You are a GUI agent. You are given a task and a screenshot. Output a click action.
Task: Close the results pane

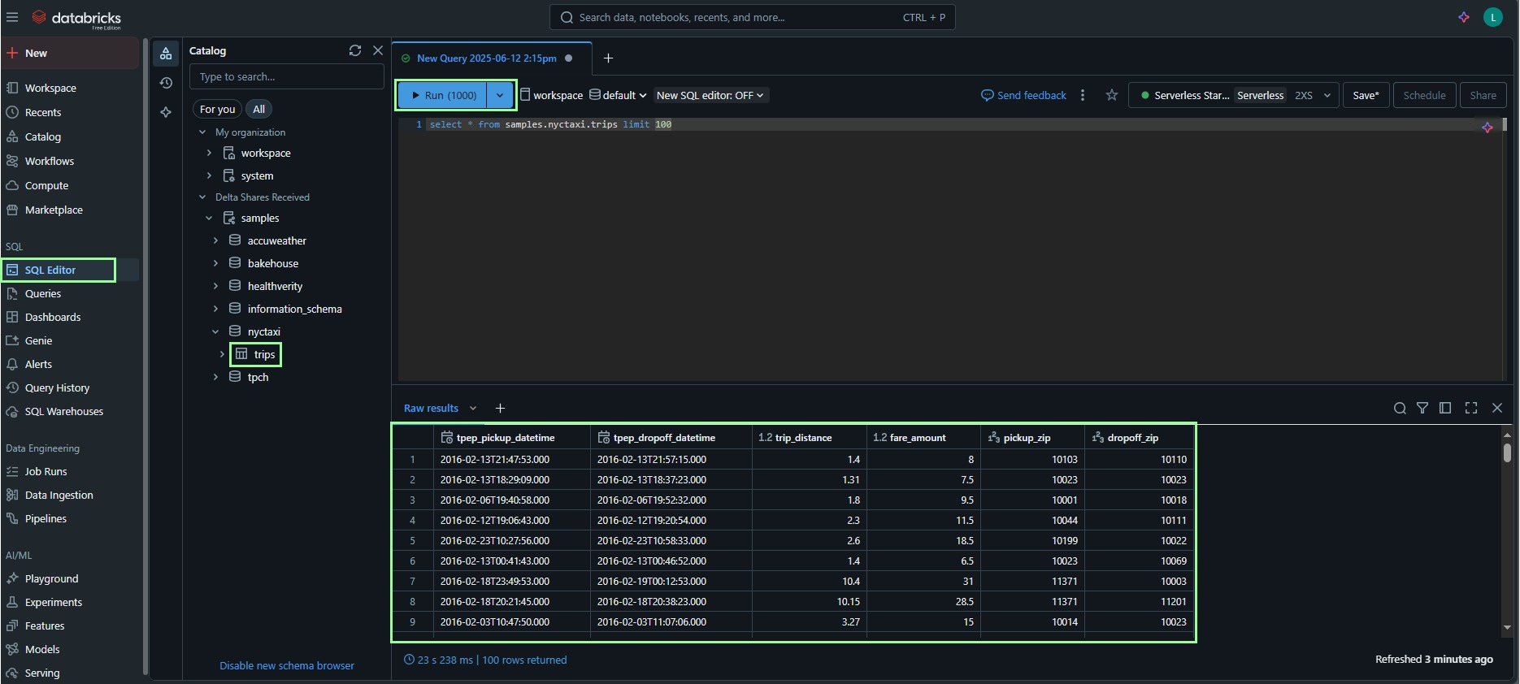pos(1497,408)
